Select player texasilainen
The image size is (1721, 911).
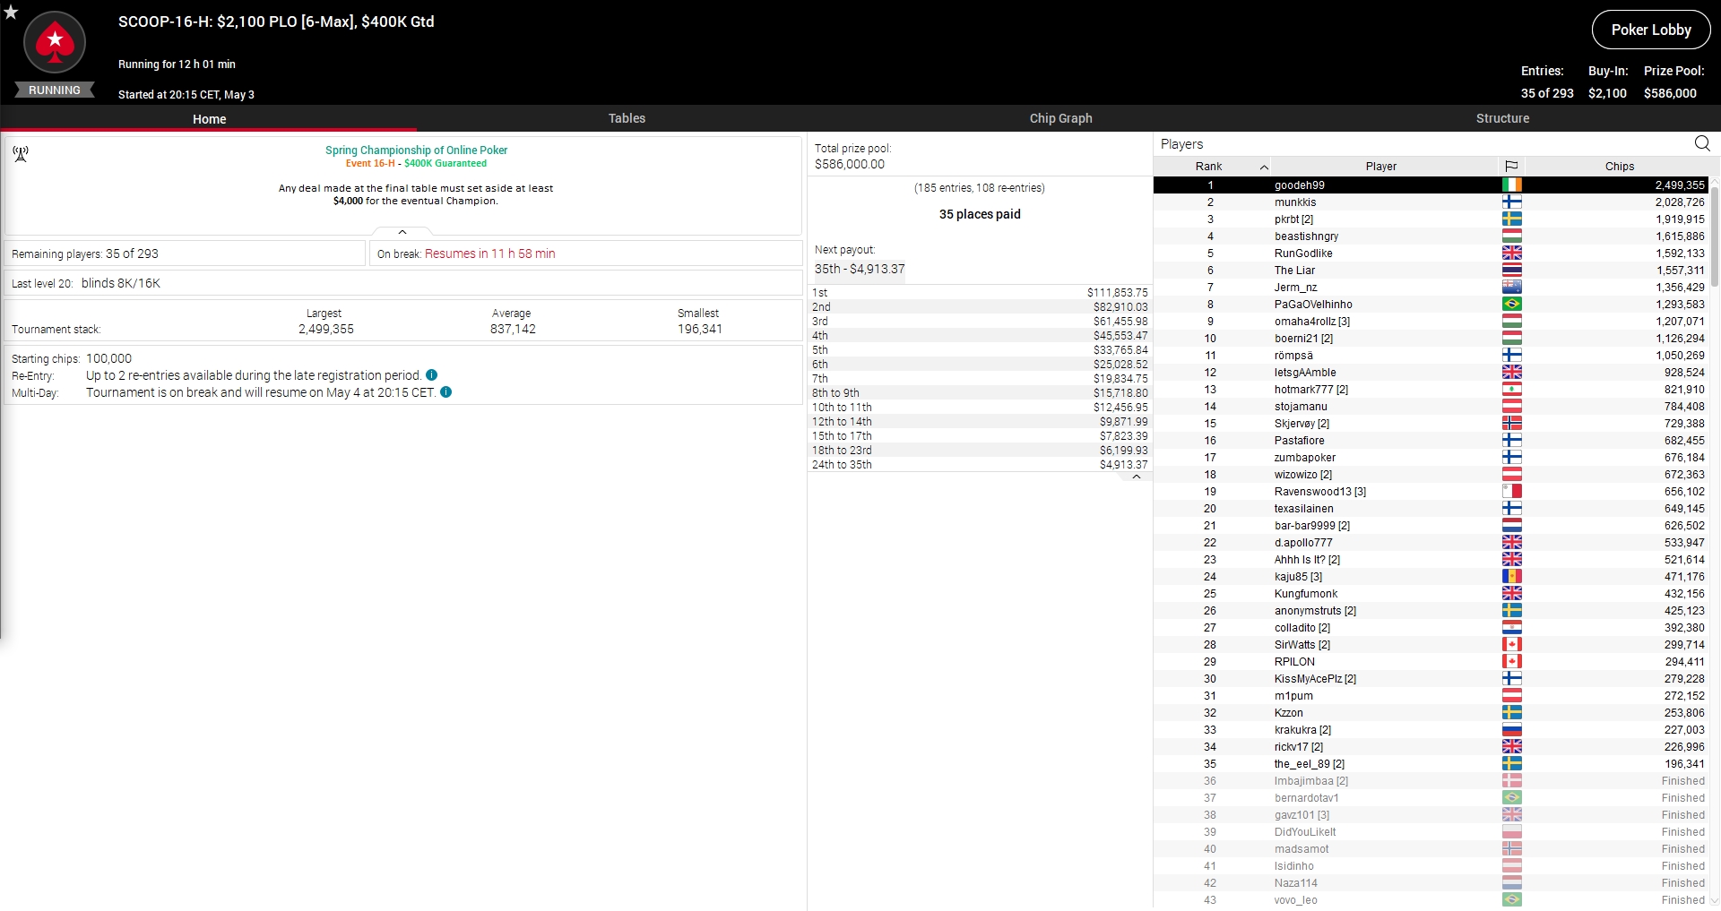pos(1431,509)
